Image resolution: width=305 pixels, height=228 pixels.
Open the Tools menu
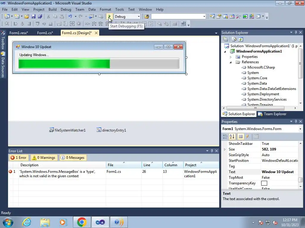tap(119, 9)
